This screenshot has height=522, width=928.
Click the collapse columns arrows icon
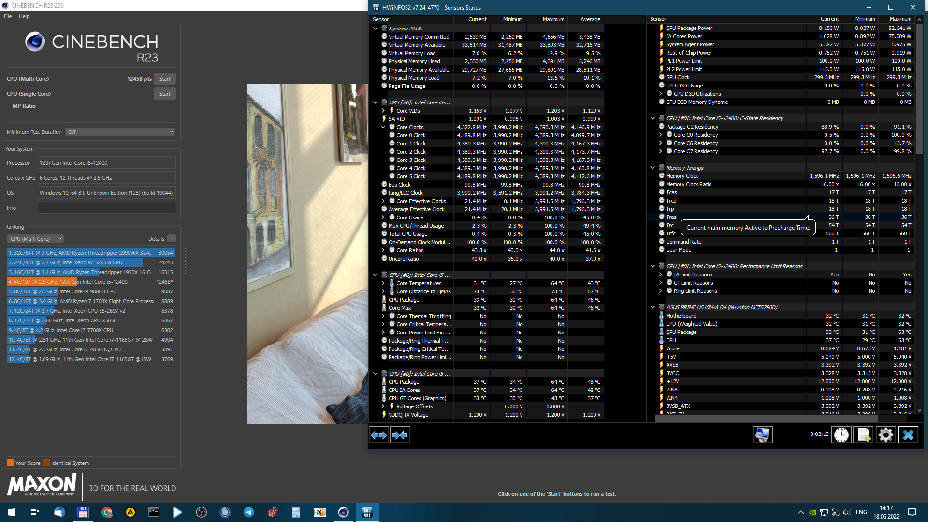click(400, 435)
